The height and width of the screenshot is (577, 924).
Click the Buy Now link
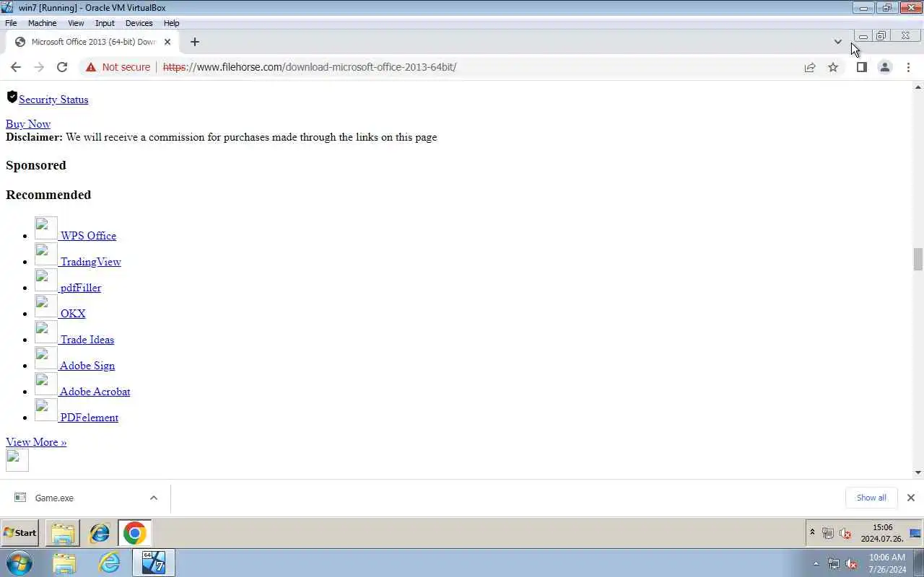tap(28, 124)
